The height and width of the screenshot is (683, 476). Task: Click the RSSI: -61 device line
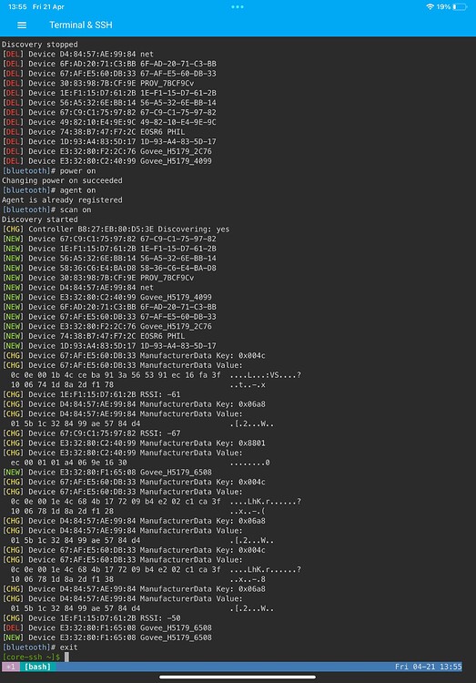91,394
